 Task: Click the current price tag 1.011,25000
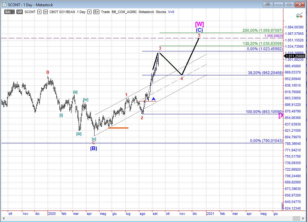(x=295, y=56)
